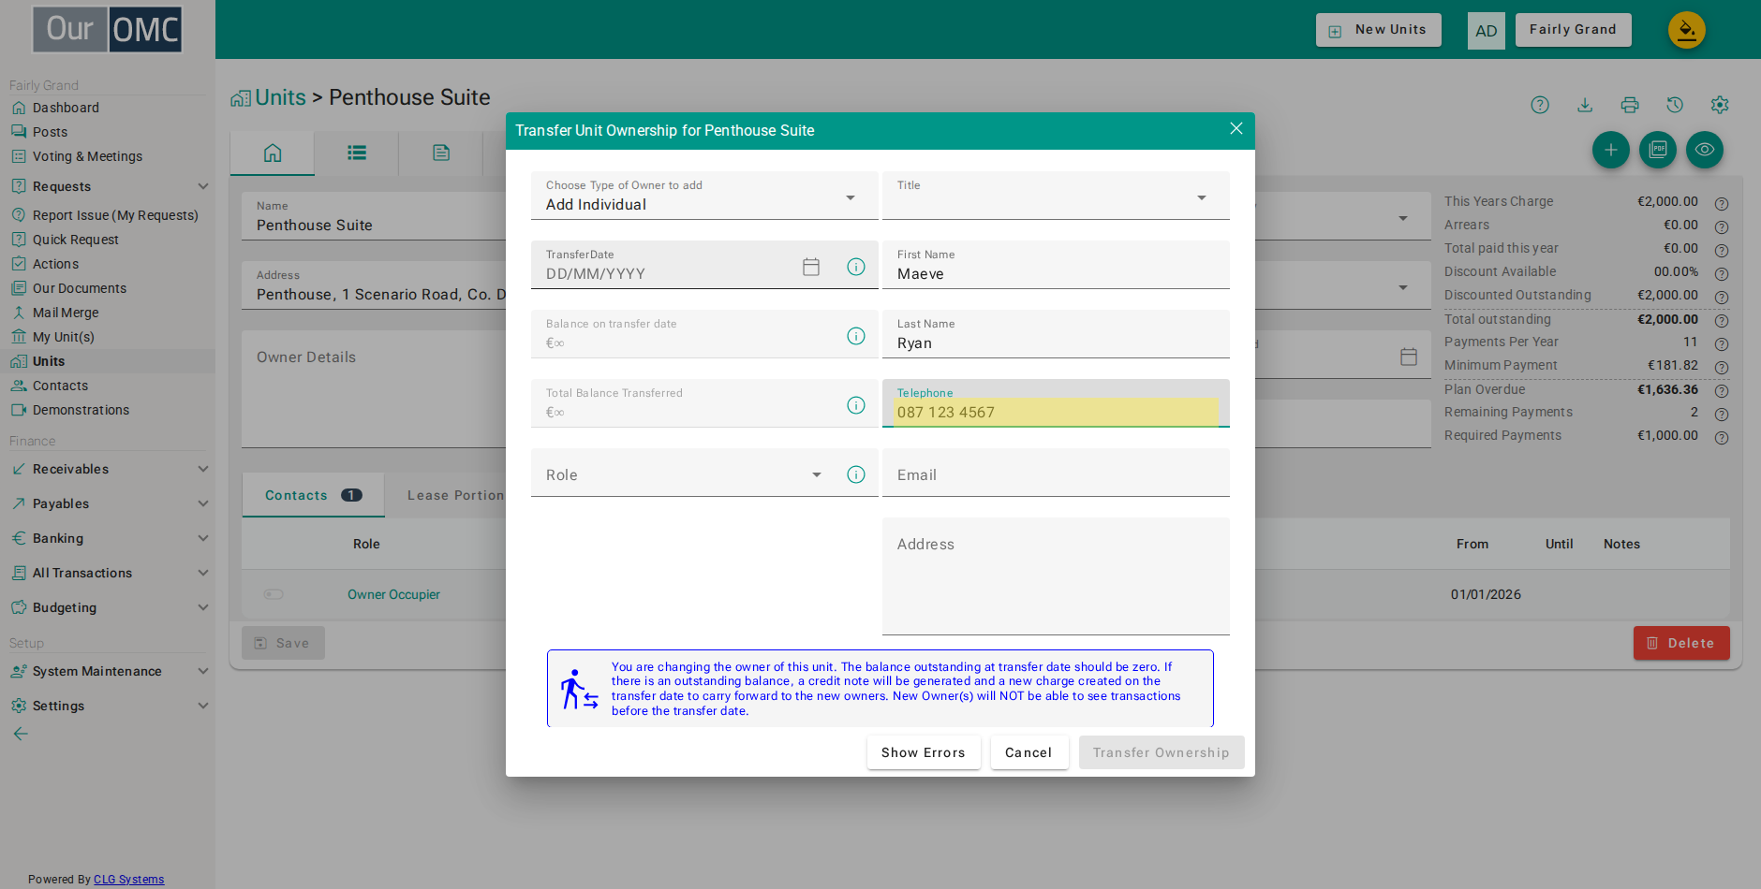Collapse sidebar with the back arrow
The image size is (1761, 889).
pyautogui.click(x=21, y=734)
